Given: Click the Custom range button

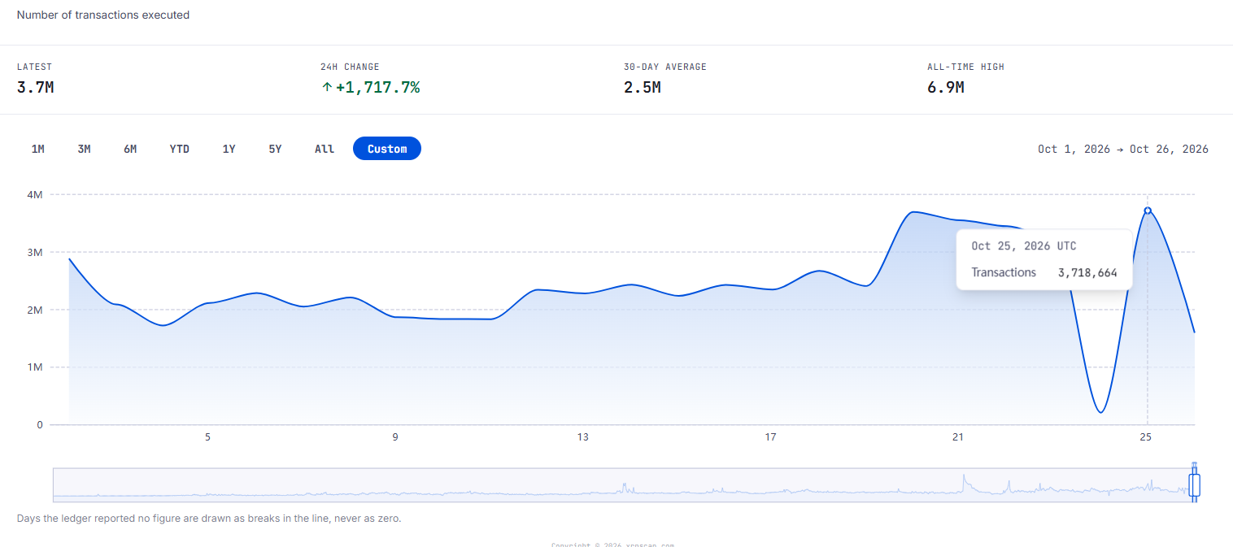Looking at the screenshot, I should point(387,149).
